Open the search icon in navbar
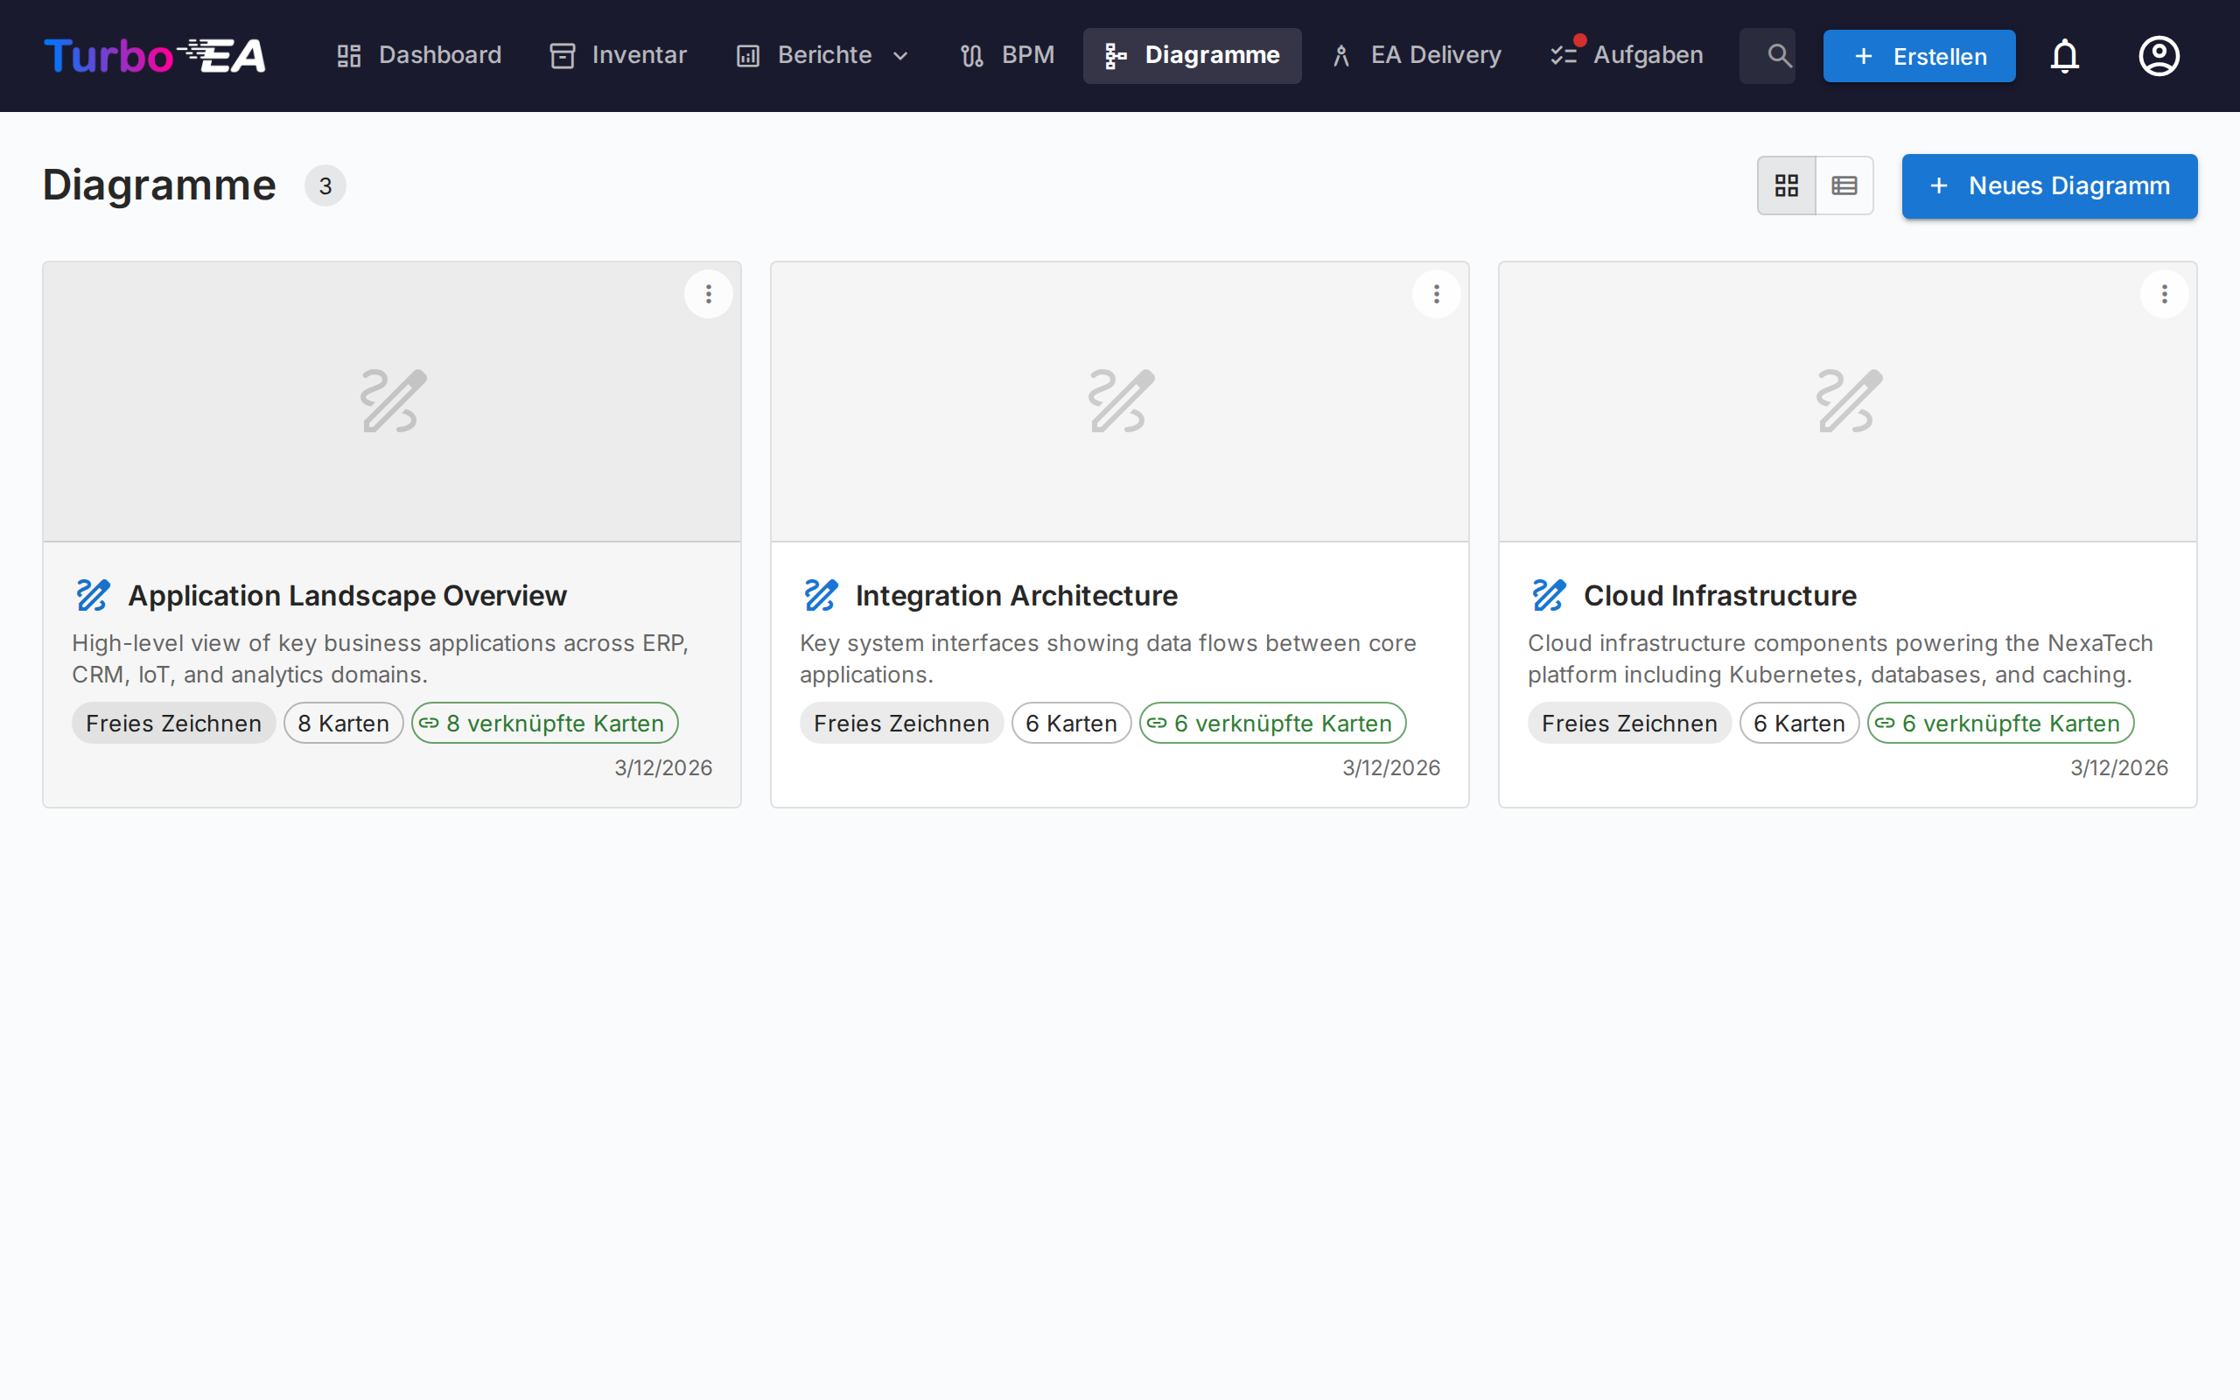 click(x=1777, y=55)
